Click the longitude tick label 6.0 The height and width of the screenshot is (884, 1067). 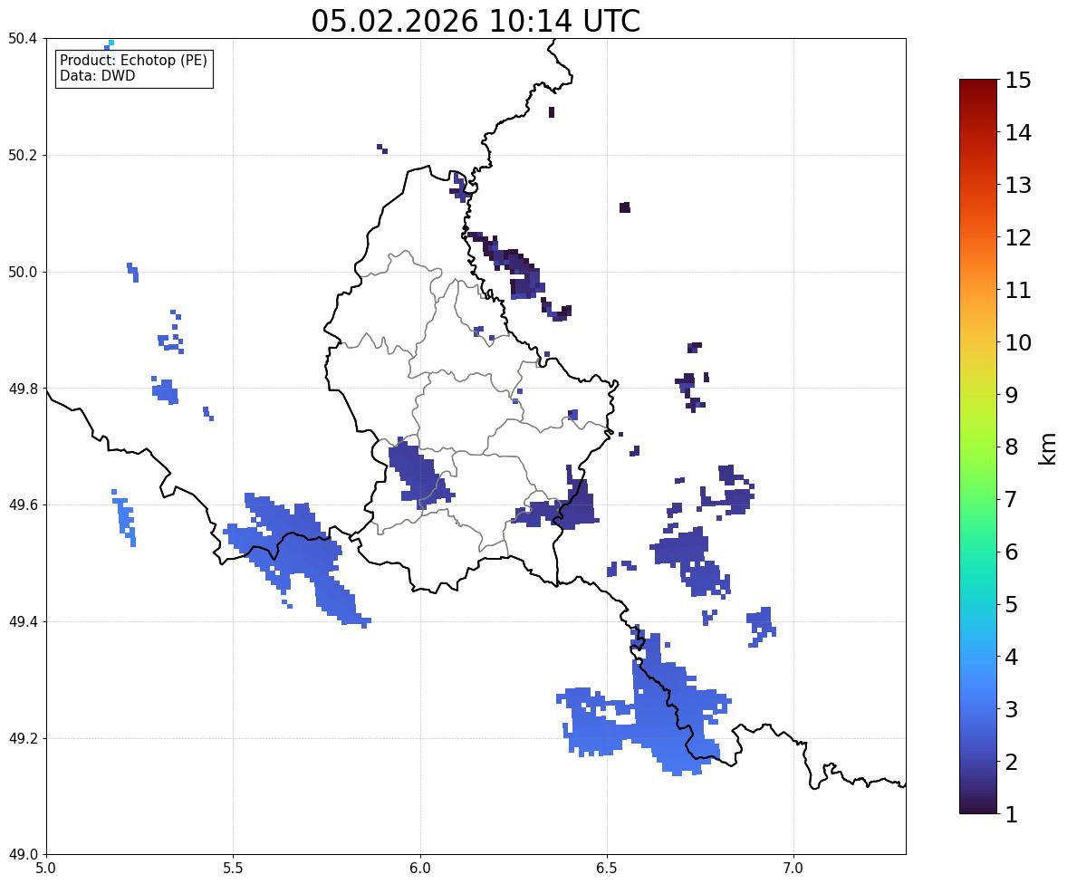(x=420, y=869)
